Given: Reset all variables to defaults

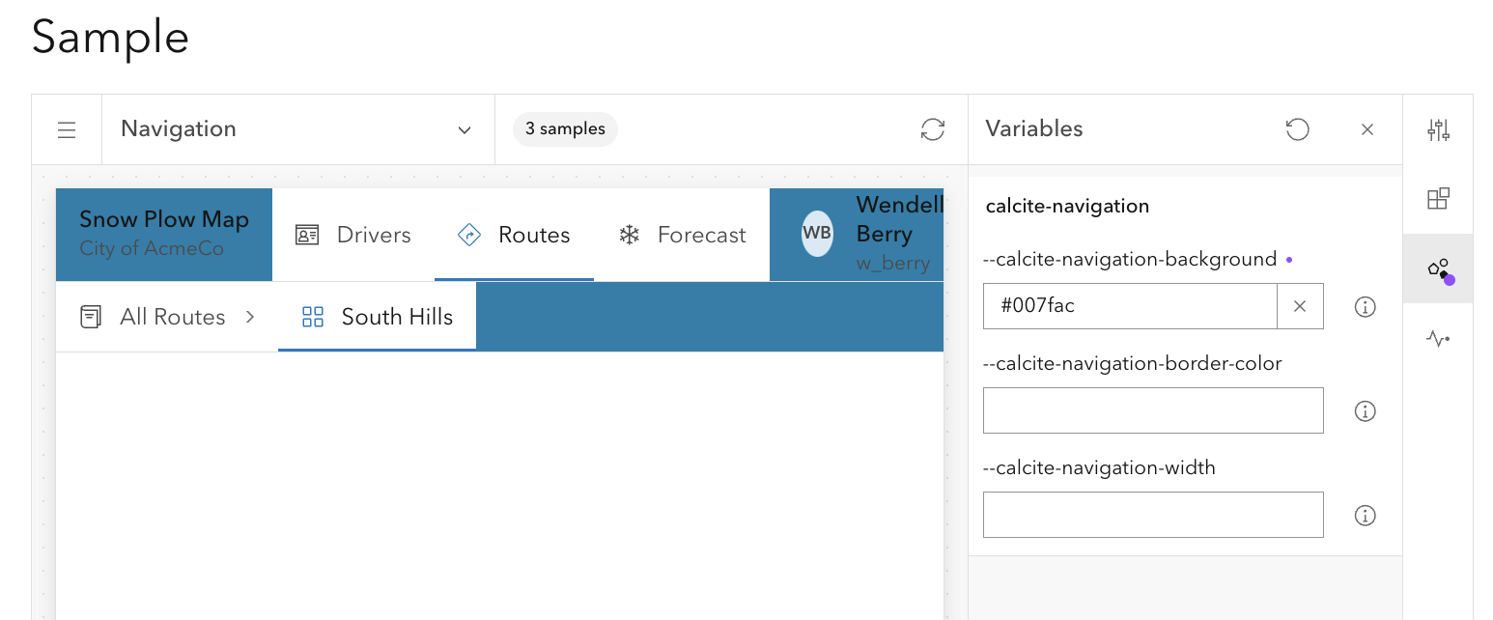Looking at the screenshot, I should coord(1298,128).
